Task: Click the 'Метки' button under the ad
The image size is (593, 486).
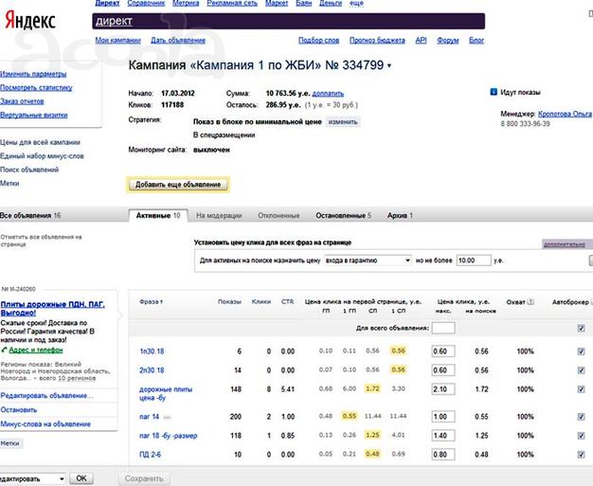Action: [x=10, y=443]
